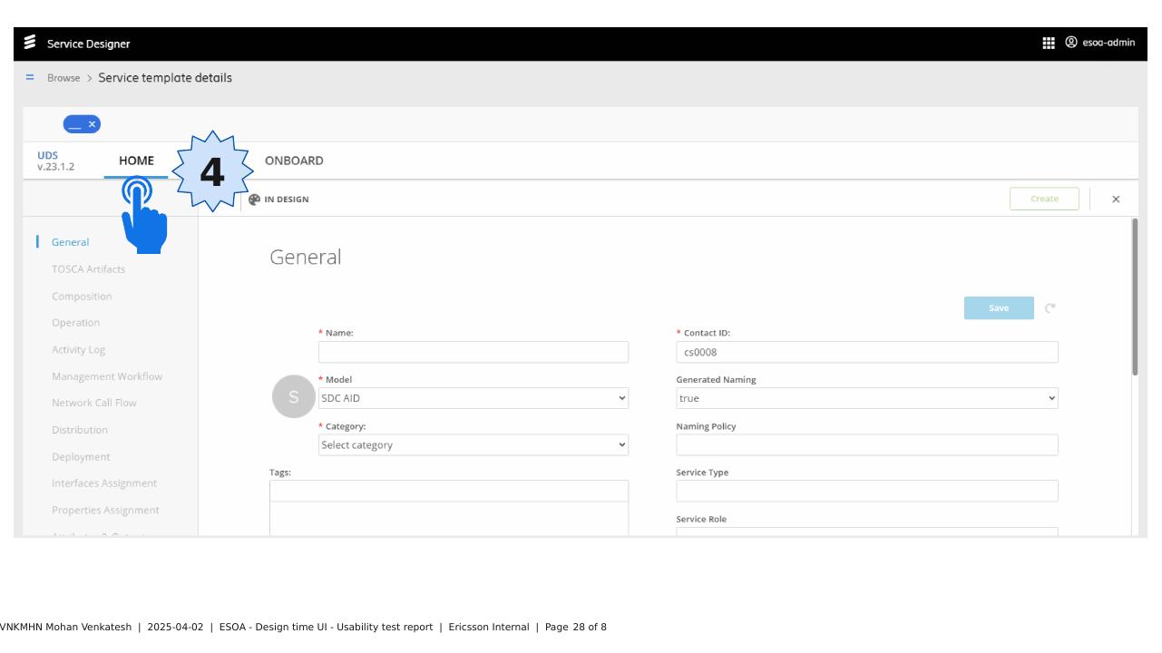Open the Management Workflow section
Viewport: 1162px width, 653px height.
pos(107,376)
